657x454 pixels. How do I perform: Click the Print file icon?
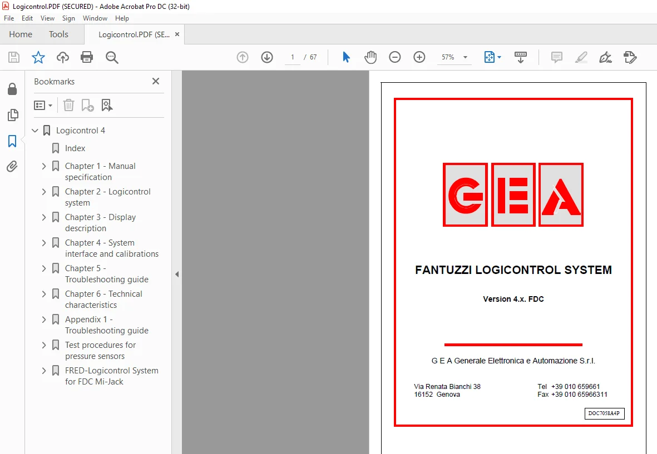coord(87,57)
